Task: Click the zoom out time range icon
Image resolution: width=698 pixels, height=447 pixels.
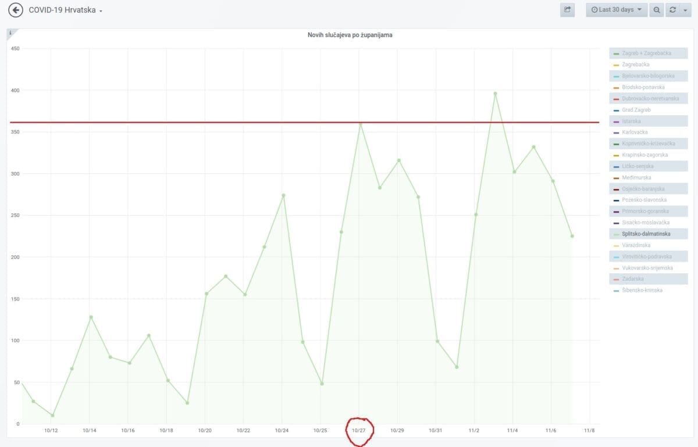Action: point(656,10)
